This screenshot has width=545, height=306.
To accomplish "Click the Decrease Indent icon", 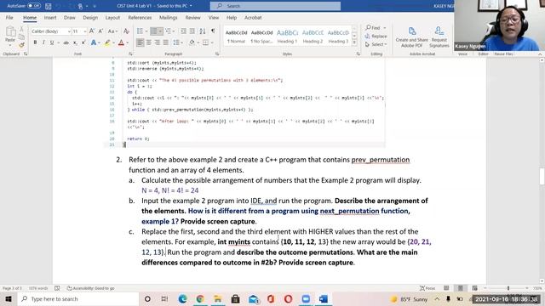I will pos(183,31).
